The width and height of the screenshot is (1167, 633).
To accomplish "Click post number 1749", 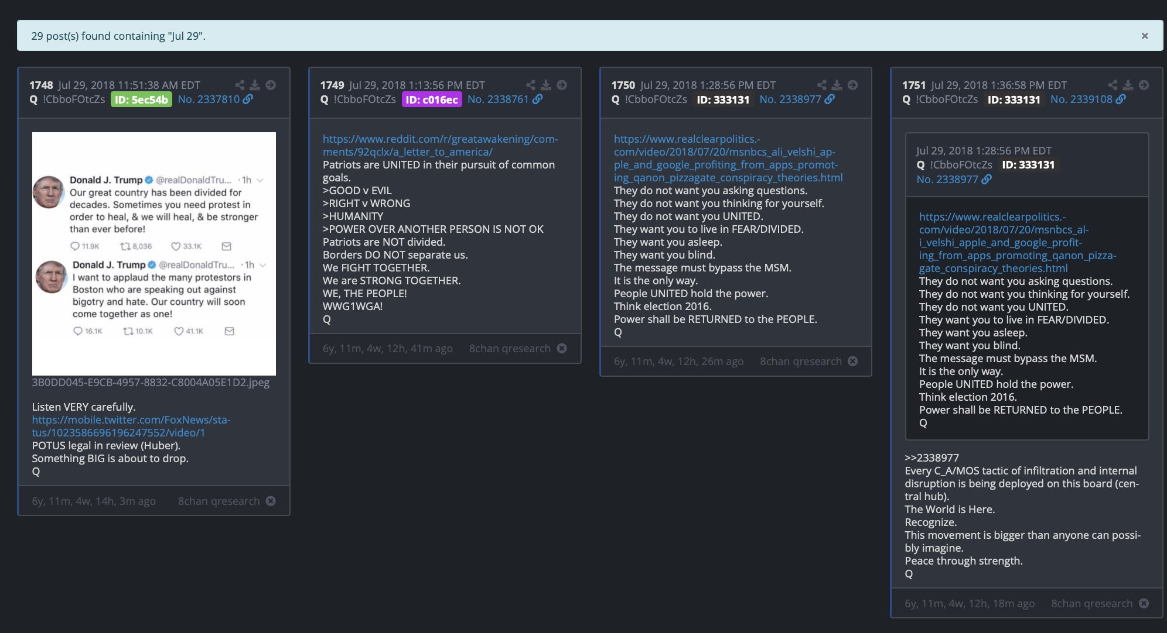I will coord(332,85).
